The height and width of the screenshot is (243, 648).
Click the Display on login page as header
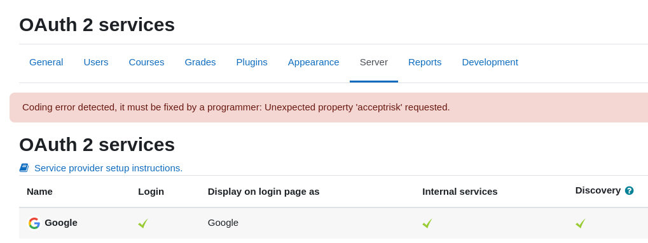264,192
